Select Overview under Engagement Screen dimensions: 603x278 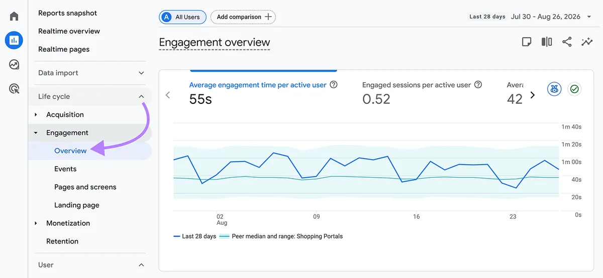[x=70, y=151]
